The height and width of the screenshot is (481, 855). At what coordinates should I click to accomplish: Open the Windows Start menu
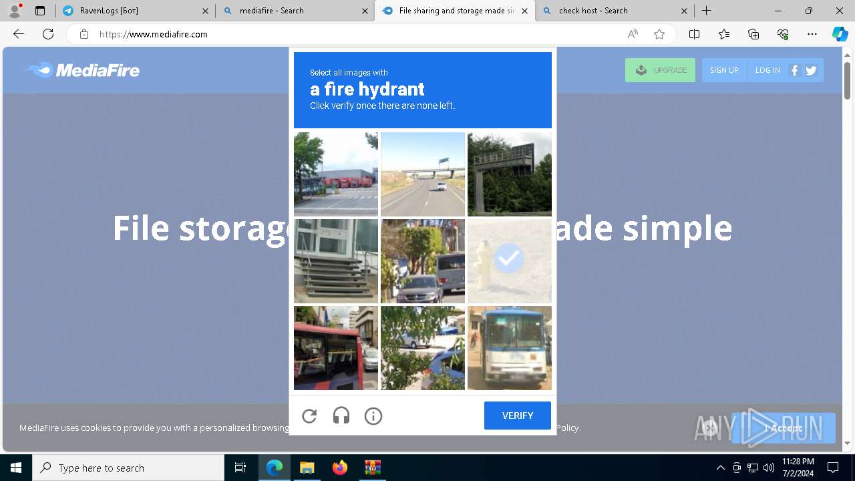(16, 468)
